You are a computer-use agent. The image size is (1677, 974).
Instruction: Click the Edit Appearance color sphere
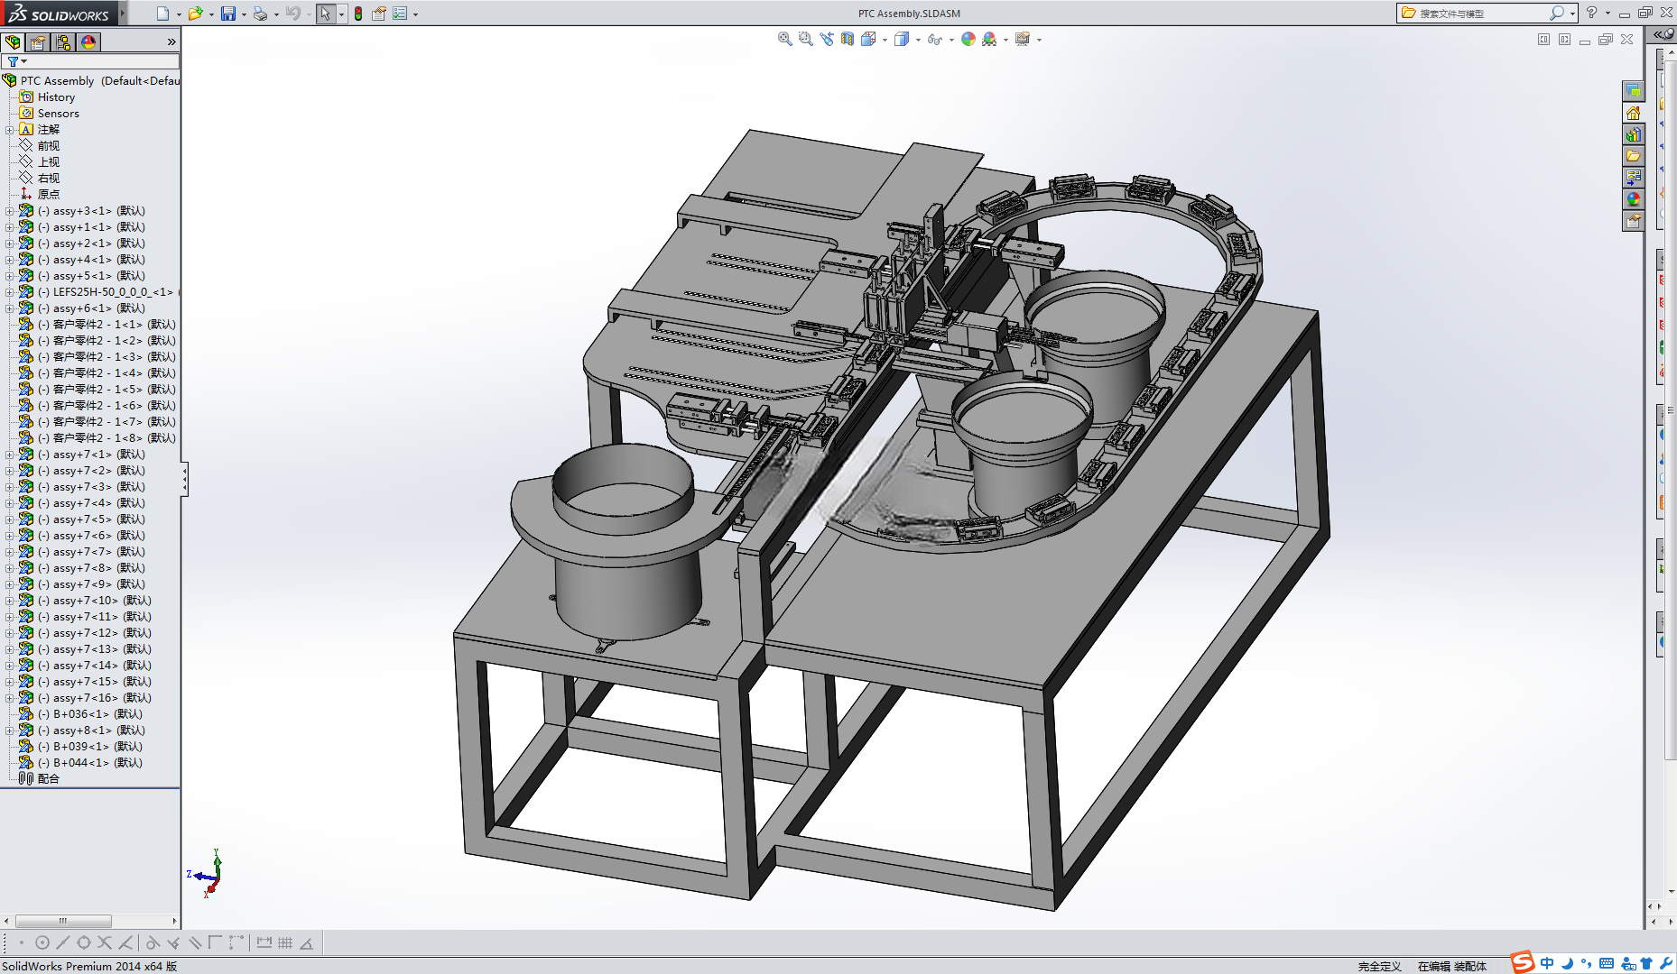(x=968, y=39)
